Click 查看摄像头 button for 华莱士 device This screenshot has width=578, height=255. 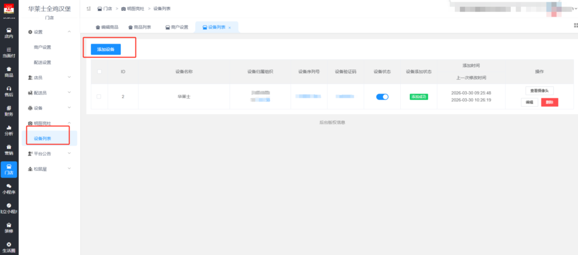pyautogui.click(x=539, y=91)
